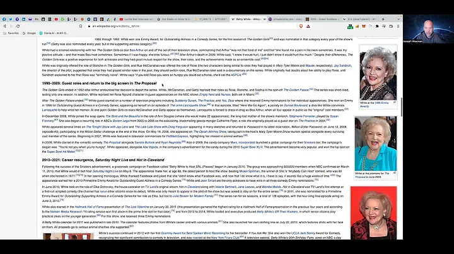The image size is (454, 254).
Task: Open the Eteria AI bookmark
Action: coord(54,33)
